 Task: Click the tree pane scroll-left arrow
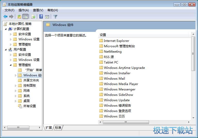pos(5,127)
